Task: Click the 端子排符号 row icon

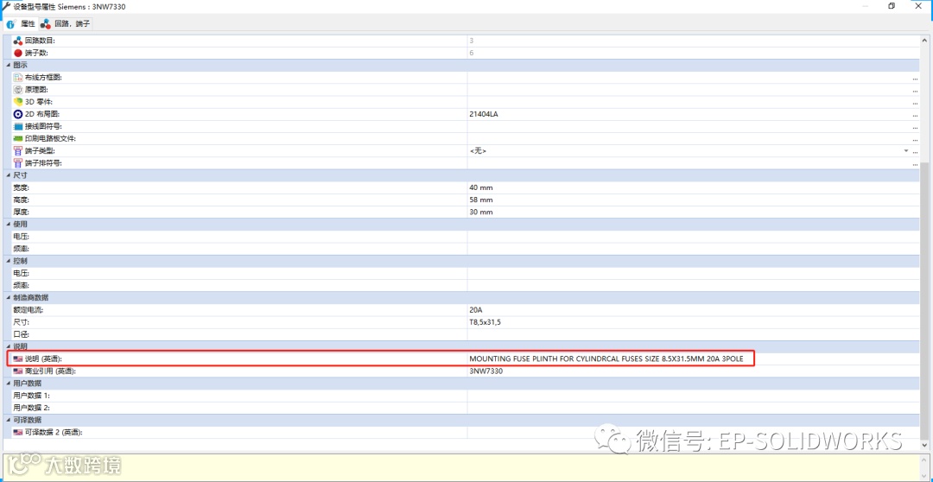Action: [x=18, y=163]
